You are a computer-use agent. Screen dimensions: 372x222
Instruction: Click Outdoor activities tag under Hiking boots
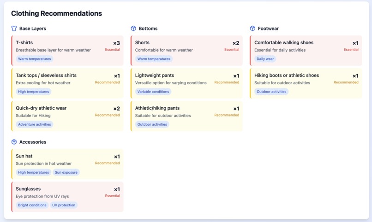pos(271,92)
